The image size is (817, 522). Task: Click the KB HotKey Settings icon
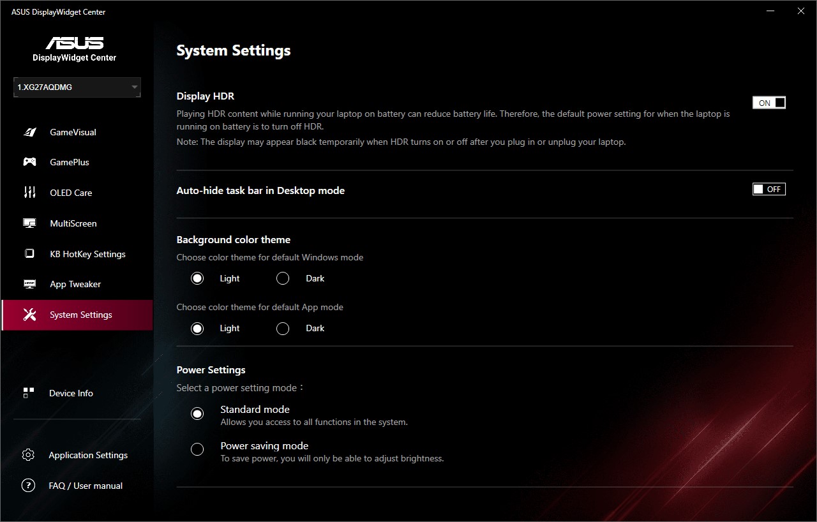coord(29,254)
